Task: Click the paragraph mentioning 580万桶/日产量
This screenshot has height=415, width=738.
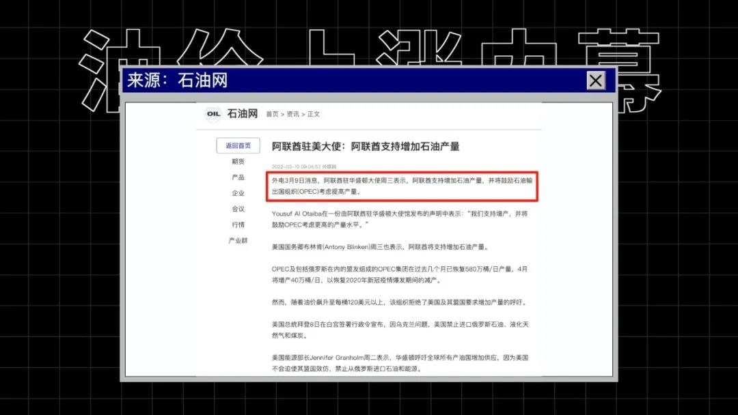Action: tap(400, 274)
